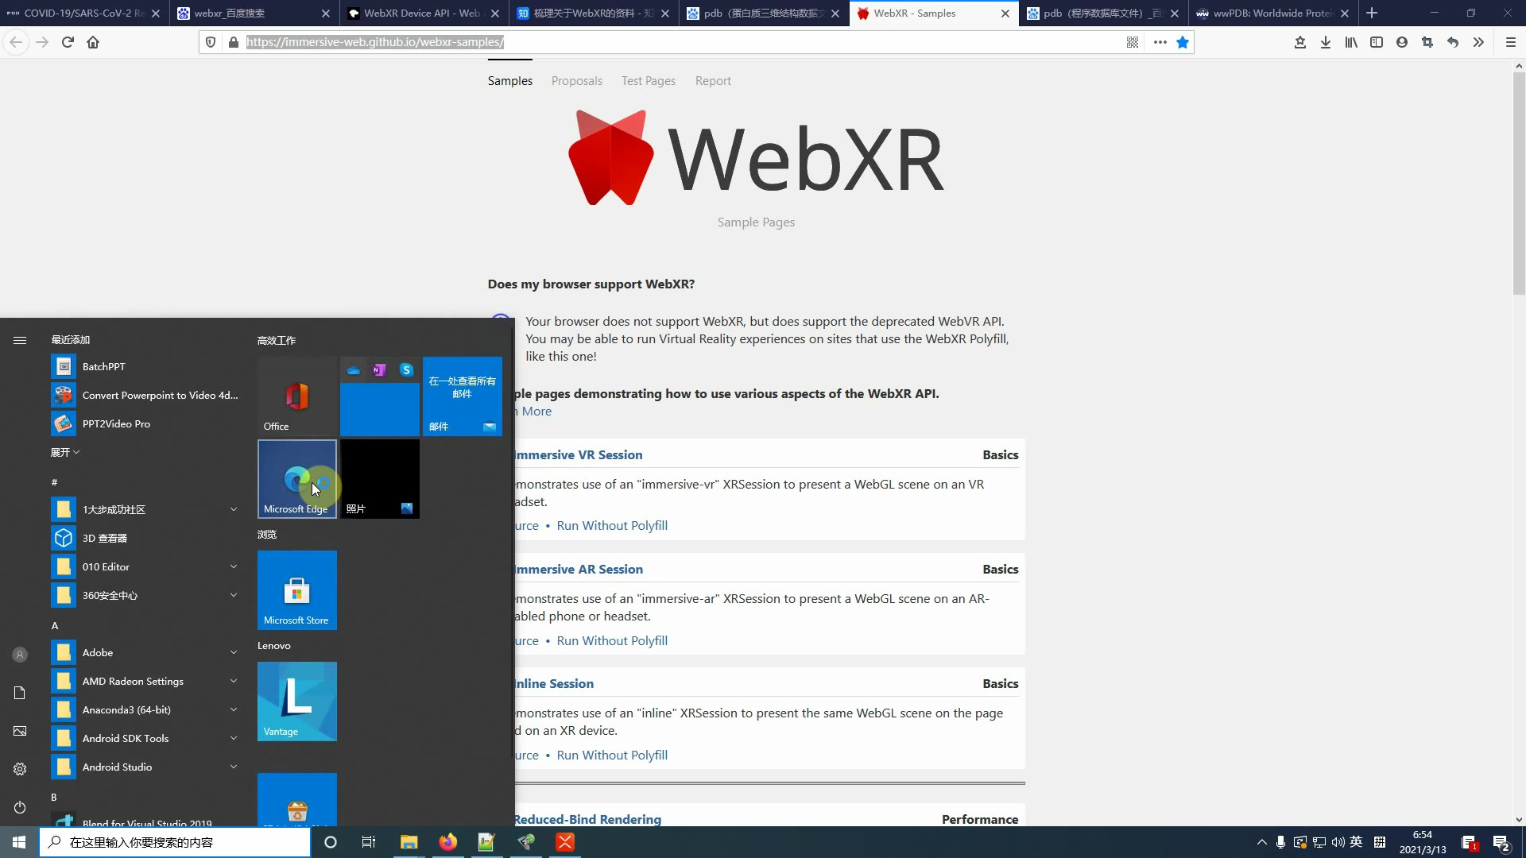The image size is (1526, 858).
Task: Reload the current page
Action: click(68, 42)
